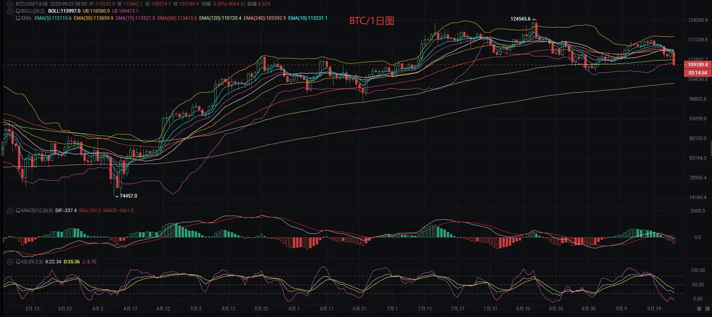
Task: Select the EMA(5) value 112115.6
Action: 53,18
